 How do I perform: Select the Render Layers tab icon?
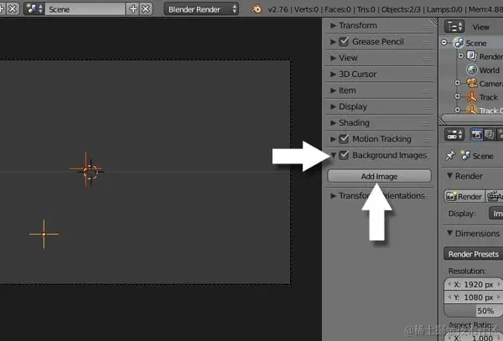click(x=490, y=135)
